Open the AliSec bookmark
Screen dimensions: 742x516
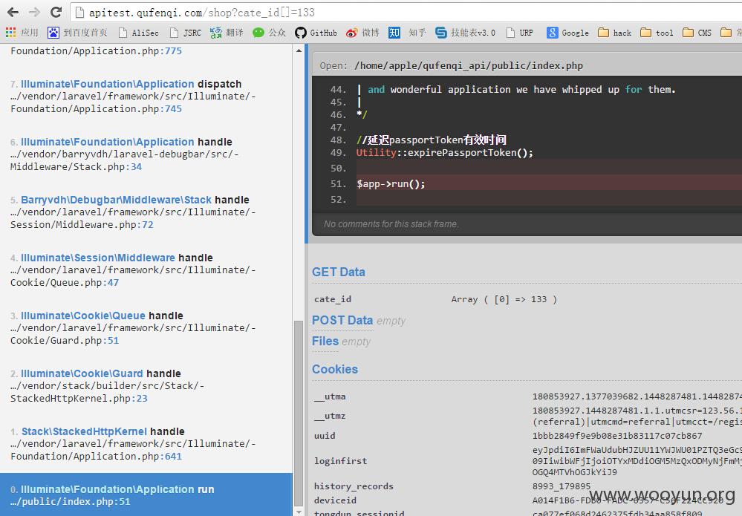coord(139,33)
